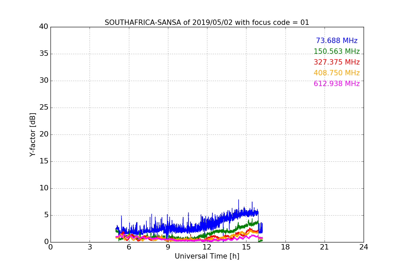The height and width of the screenshot is (269, 404).
Task: Click the y-axis tick label 10
Action: click(44, 188)
